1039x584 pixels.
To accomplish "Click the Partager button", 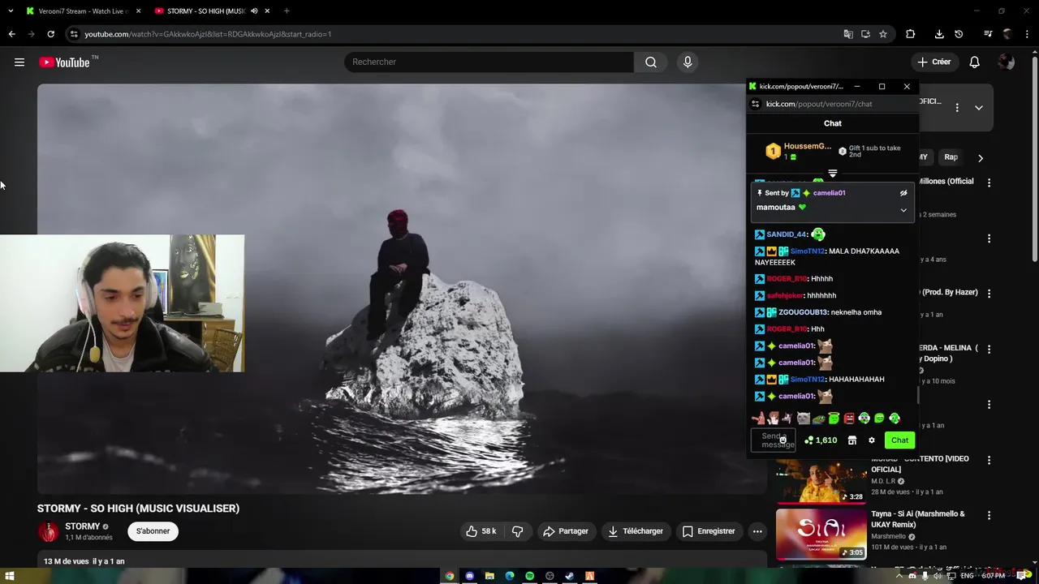I will [x=566, y=531].
